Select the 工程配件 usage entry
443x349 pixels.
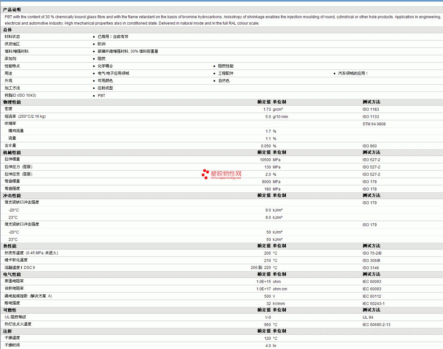[x=226, y=73]
